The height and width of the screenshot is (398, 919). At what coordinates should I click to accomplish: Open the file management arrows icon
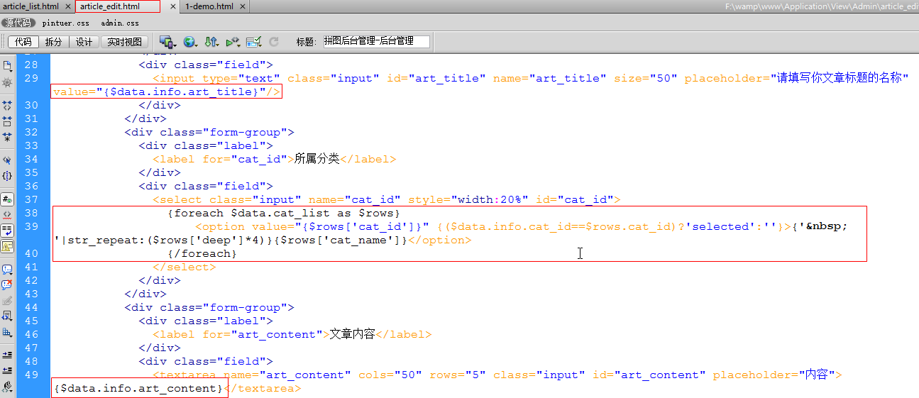[211, 42]
